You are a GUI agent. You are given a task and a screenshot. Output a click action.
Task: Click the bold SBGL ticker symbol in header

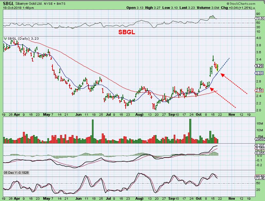click(9, 3)
